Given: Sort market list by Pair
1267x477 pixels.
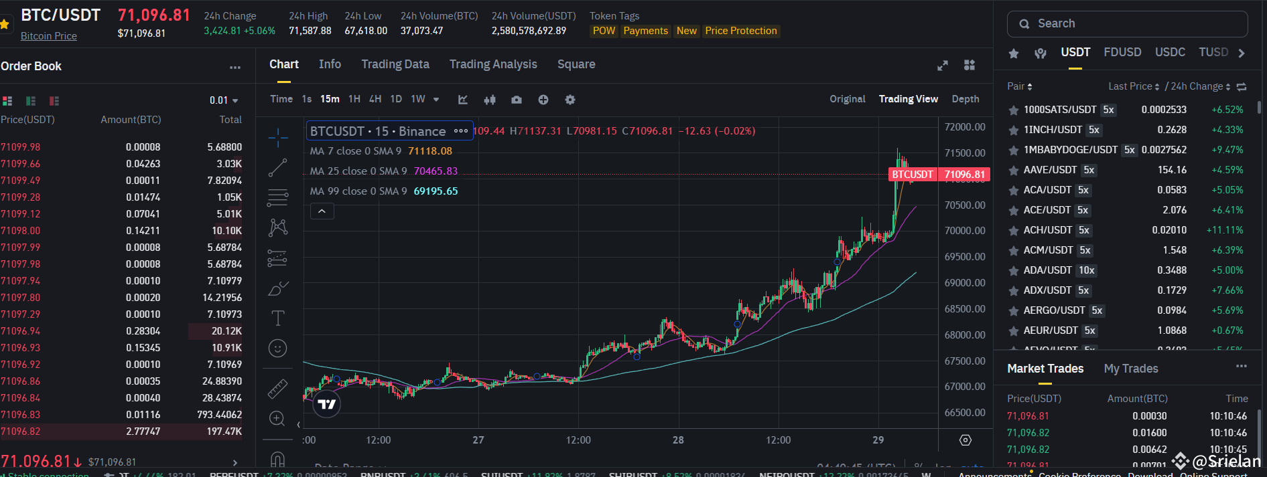Looking at the screenshot, I should (x=1020, y=86).
